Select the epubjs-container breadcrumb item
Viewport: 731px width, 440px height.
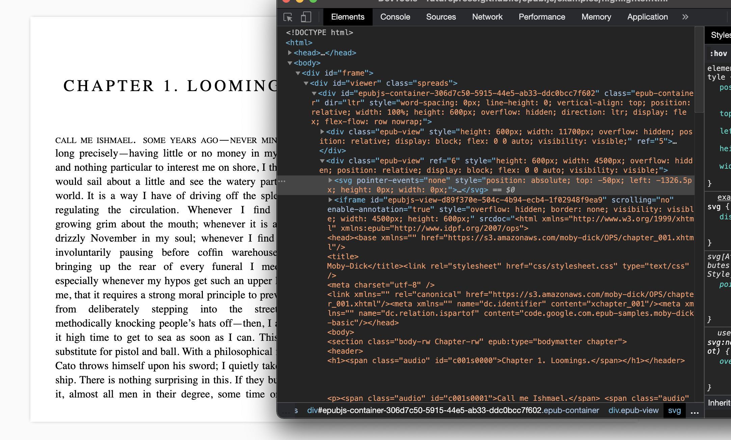click(452, 411)
